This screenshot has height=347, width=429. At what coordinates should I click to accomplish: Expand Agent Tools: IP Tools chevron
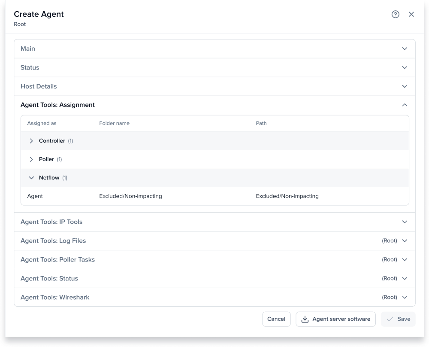point(405,222)
